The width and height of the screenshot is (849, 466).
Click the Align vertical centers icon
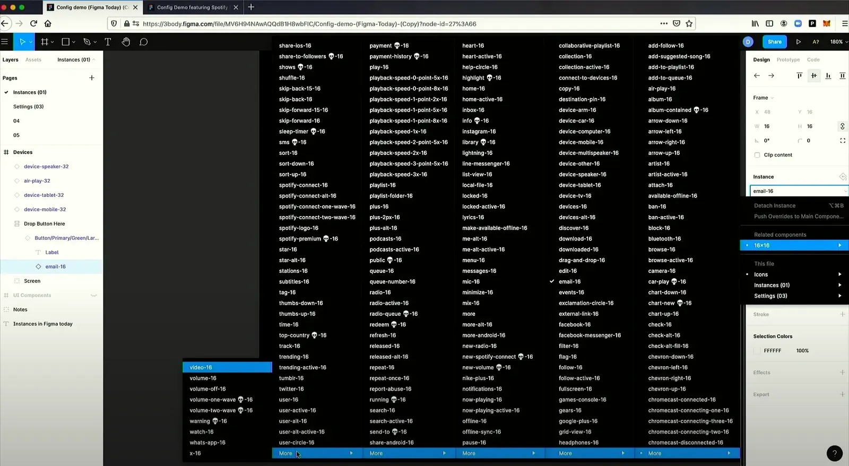tap(814, 76)
